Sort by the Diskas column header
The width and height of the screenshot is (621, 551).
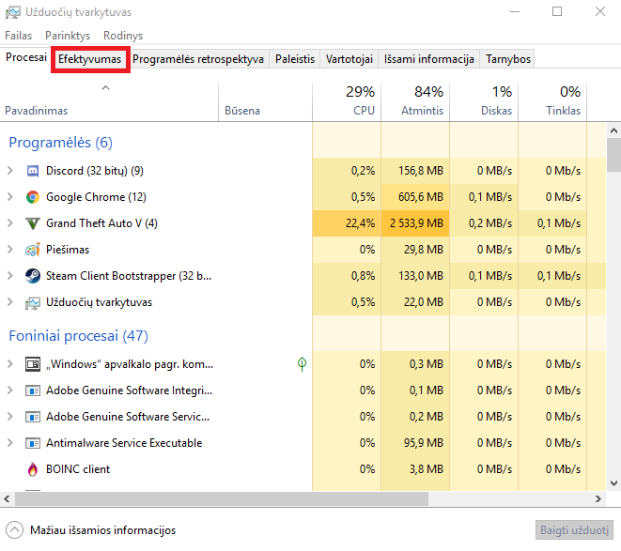[x=484, y=101]
